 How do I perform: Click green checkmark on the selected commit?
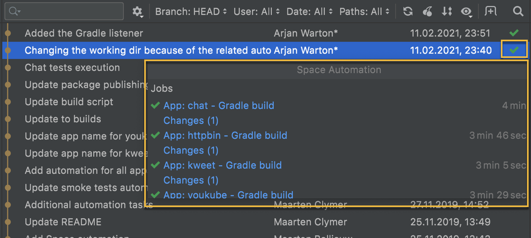tap(514, 50)
